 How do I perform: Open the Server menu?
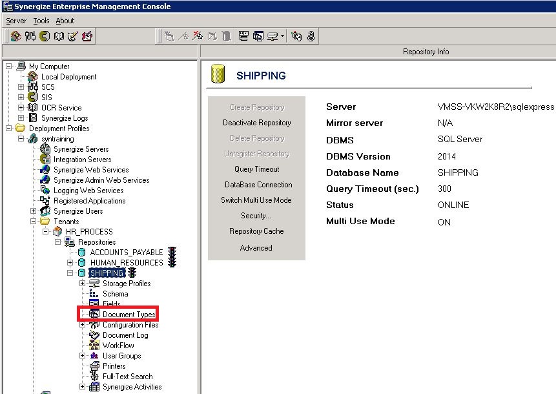(16, 21)
